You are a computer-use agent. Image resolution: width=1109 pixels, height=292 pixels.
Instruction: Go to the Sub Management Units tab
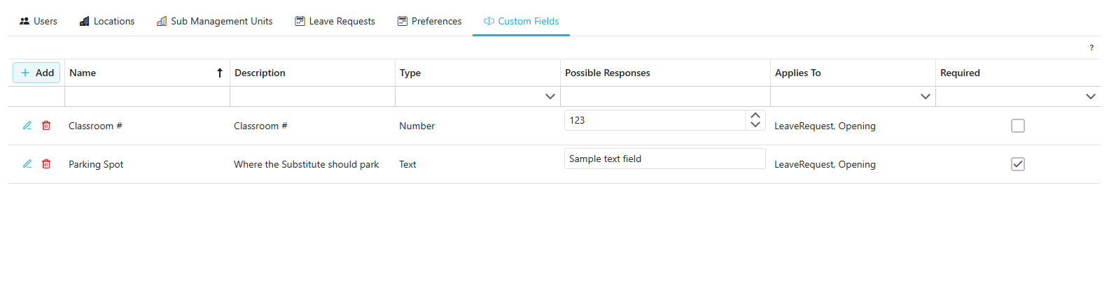214,21
